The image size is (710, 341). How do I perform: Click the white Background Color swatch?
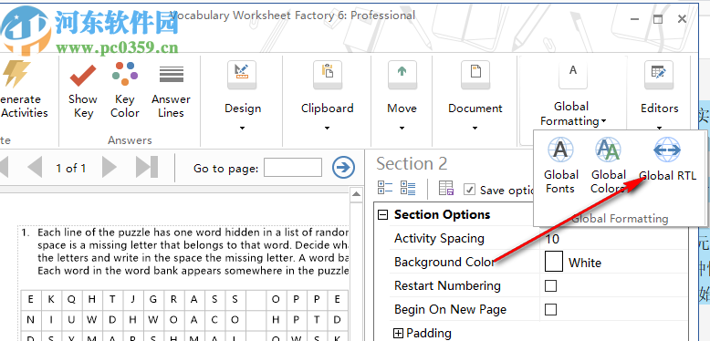[553, 263]
